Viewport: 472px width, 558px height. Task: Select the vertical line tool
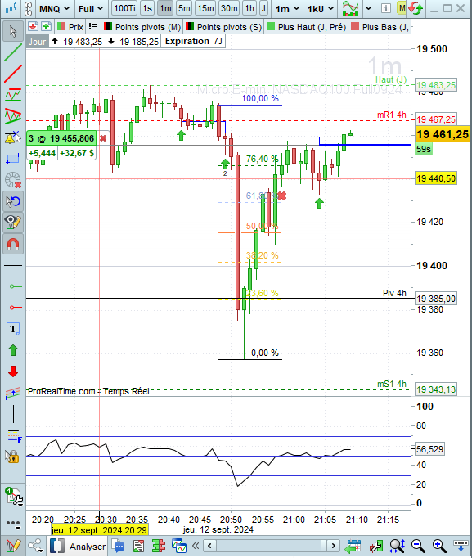tap(13, 414)
